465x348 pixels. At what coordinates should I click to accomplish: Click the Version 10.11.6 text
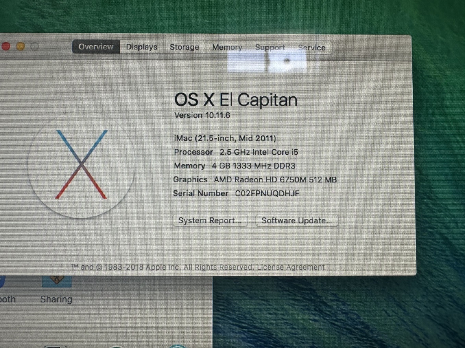point(202,115)
